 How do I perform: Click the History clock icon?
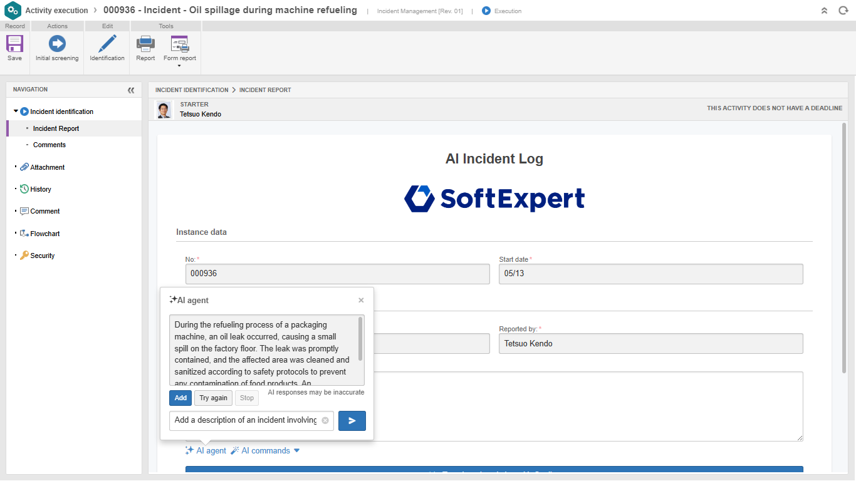[x=24, y=189]
